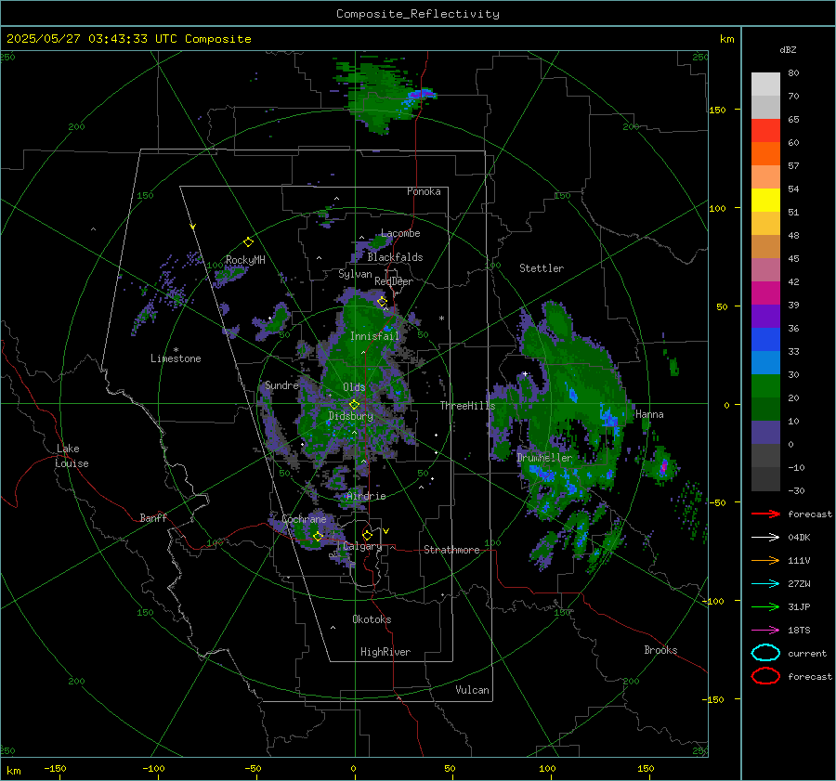
Task: Click the cyan current ellipse legend icon
Action: pyautogui.click(x=765, y=653)
